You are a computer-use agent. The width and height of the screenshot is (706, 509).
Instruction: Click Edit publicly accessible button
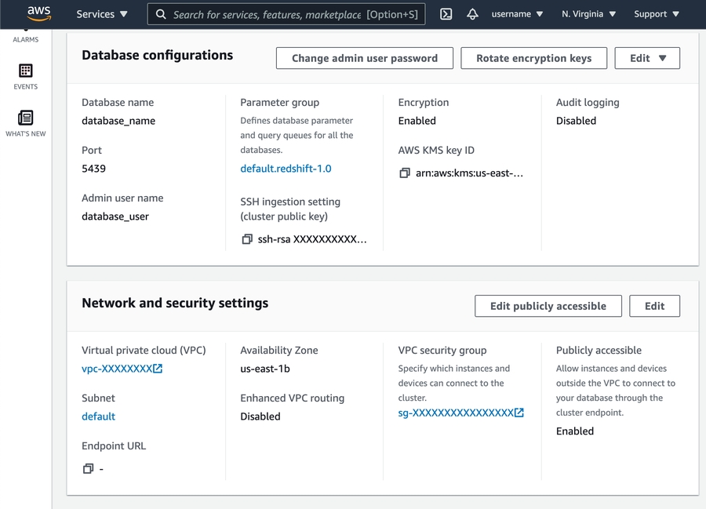[x=548, y=306]
